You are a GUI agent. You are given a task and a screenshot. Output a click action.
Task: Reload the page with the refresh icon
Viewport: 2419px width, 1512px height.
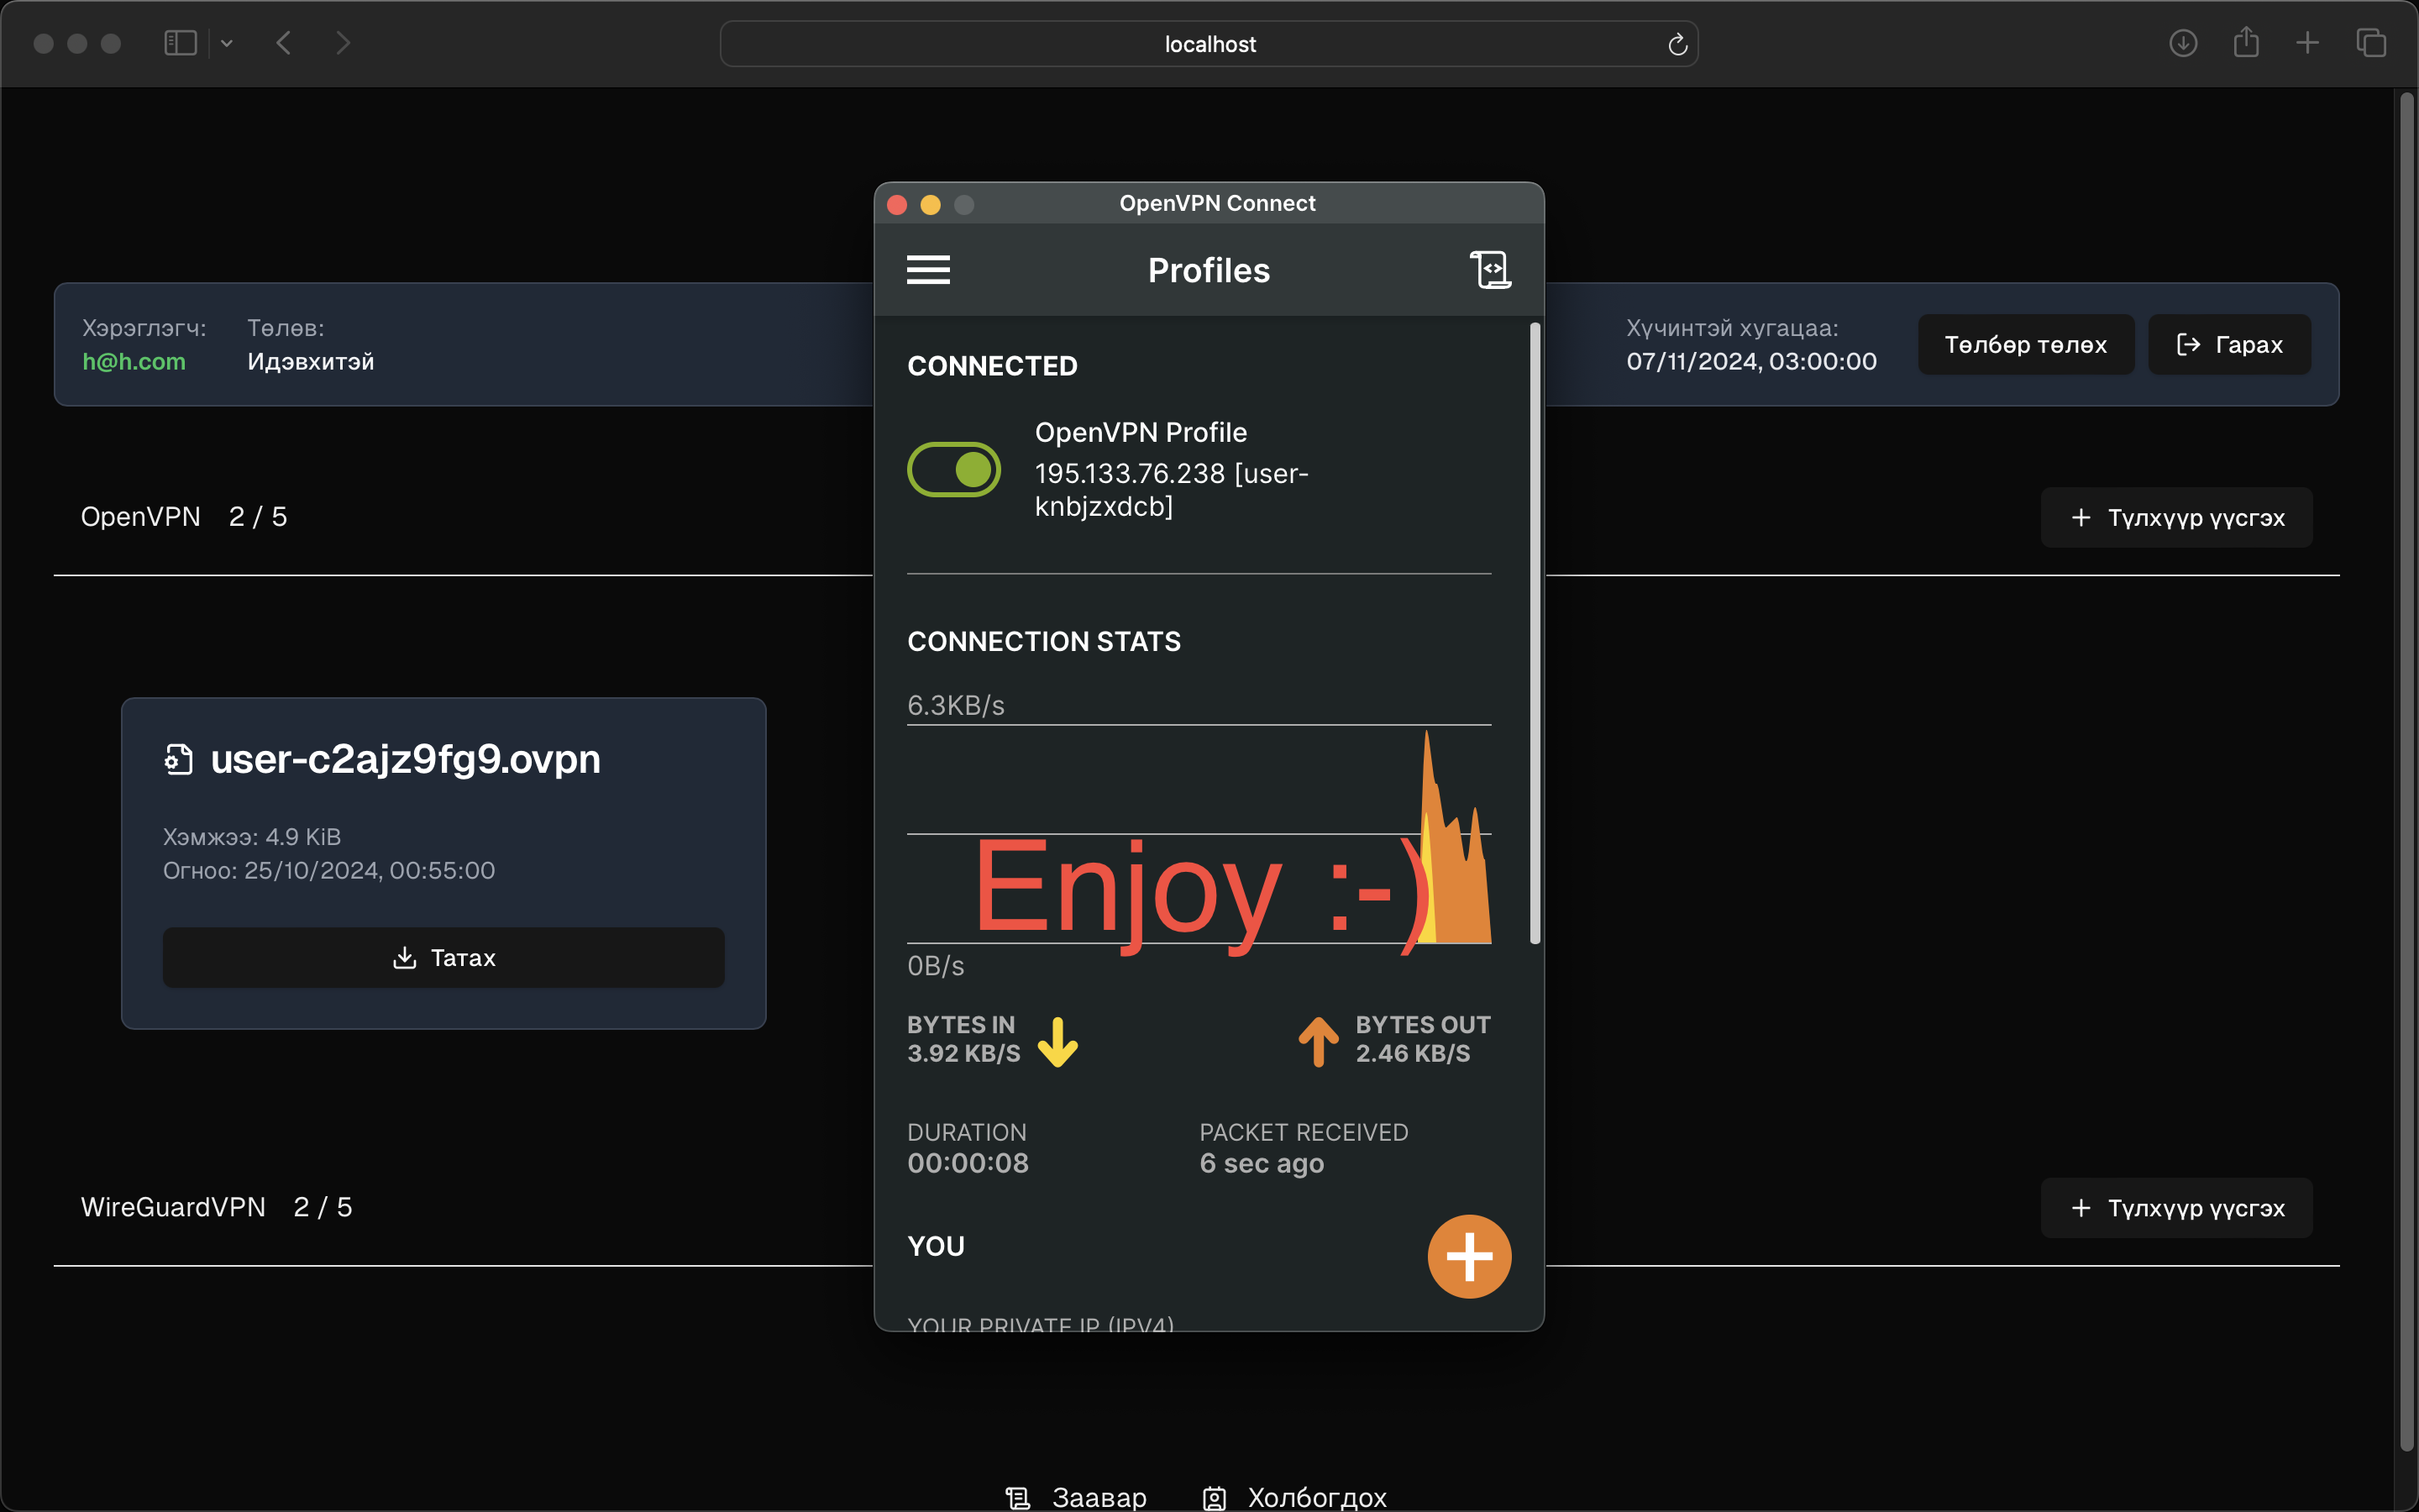[1677, 44]
